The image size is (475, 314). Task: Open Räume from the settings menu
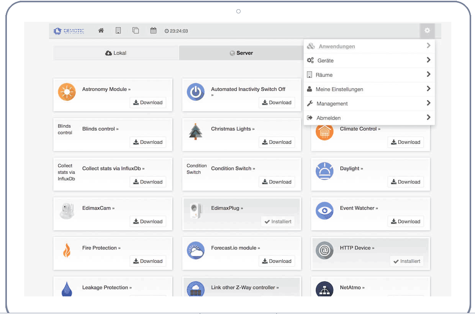click(369, 75)
